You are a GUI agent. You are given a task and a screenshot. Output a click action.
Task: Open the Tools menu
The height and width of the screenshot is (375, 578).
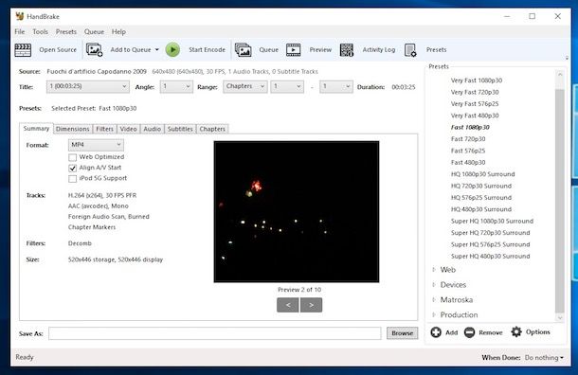tap(40, 31)
